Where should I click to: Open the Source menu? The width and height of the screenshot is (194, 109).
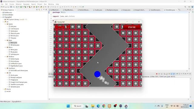point(12,4)
